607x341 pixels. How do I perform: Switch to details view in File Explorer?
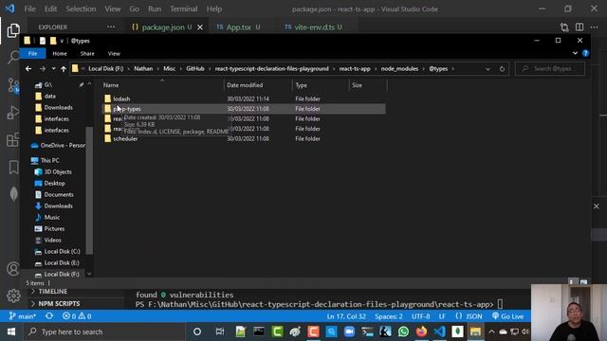572,282
